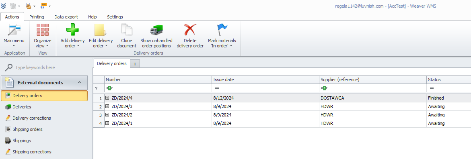
Task: Click the Shipping corrections pencil icon
Action: click(x=8, y=152)
